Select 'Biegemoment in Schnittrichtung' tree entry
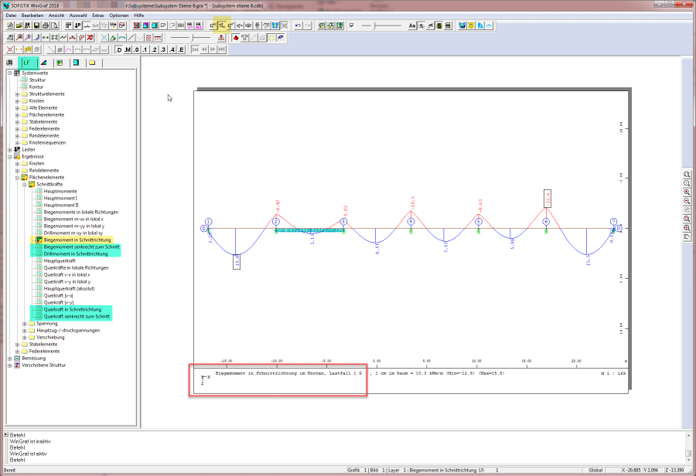 click(77, 240)
